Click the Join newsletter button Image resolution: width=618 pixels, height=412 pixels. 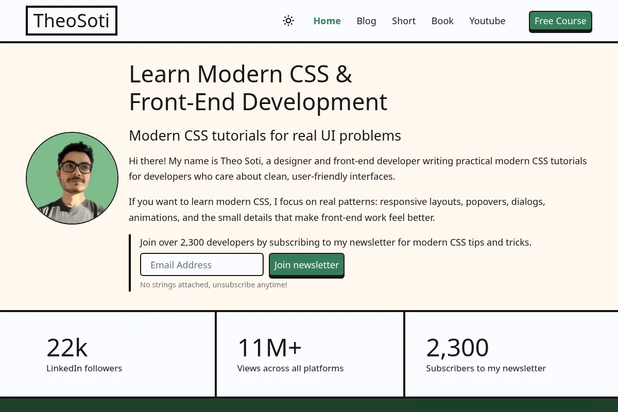pos(306,265)
